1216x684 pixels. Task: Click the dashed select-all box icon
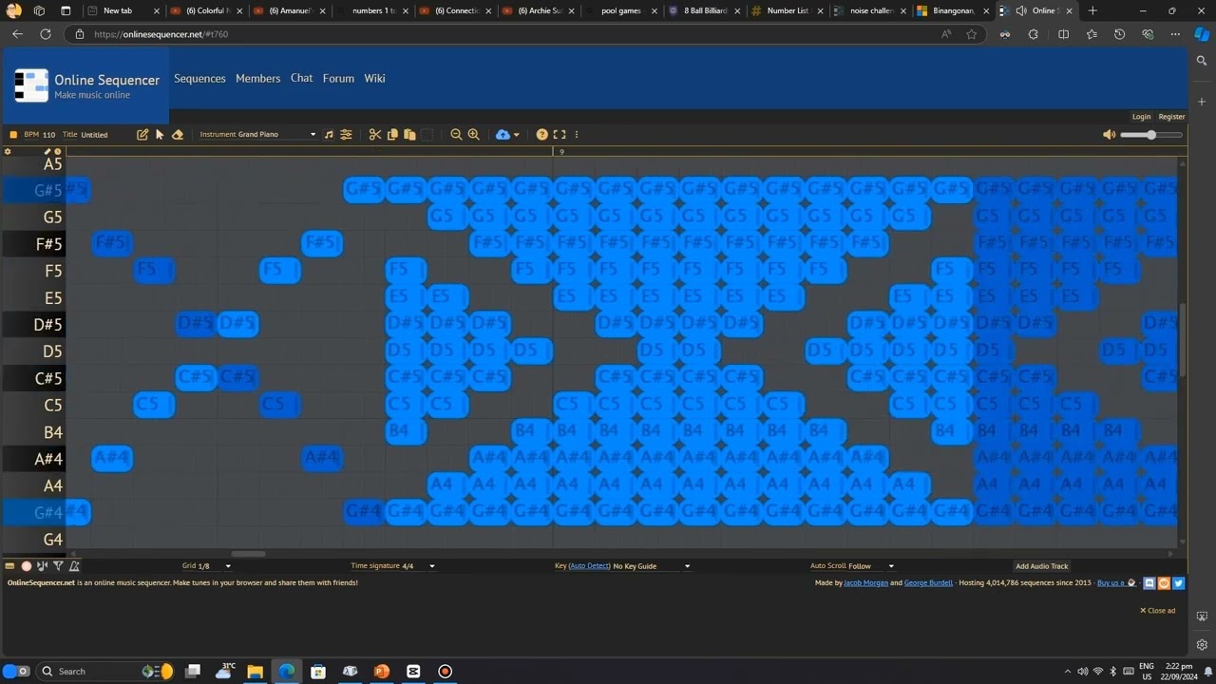pyautogui.click(x=427, y=135)
